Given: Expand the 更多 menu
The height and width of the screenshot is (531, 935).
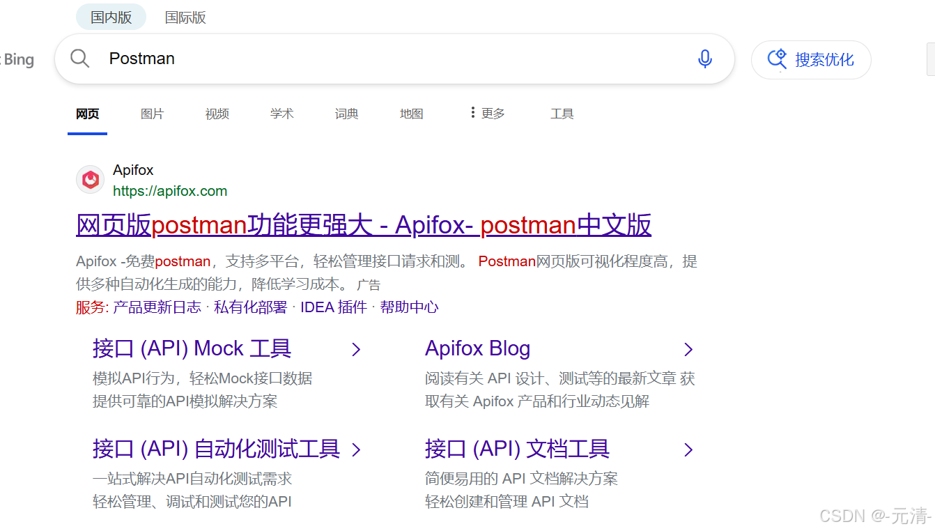Looking at the screenshot, I should (x=488, y=113).
